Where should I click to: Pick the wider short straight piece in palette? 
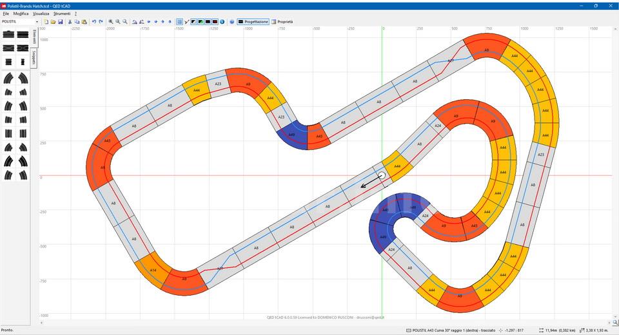click(8, 62)
